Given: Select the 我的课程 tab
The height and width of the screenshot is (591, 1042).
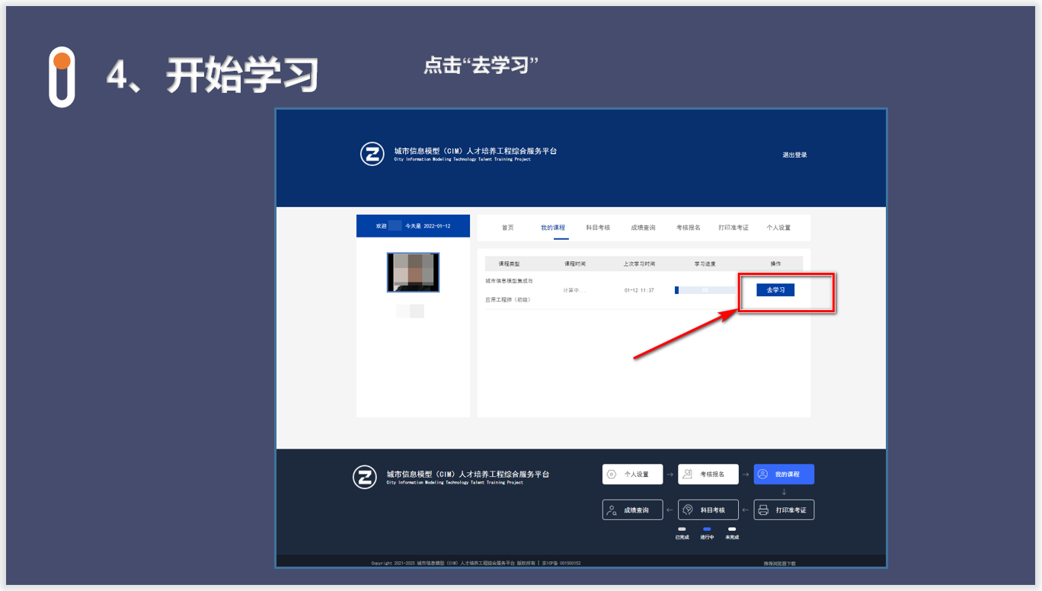Looking at the screenshot, I should pos(553,228).
